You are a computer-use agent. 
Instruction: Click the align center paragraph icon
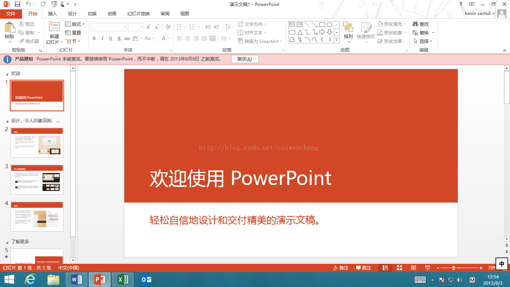click(x=188, y=38)
